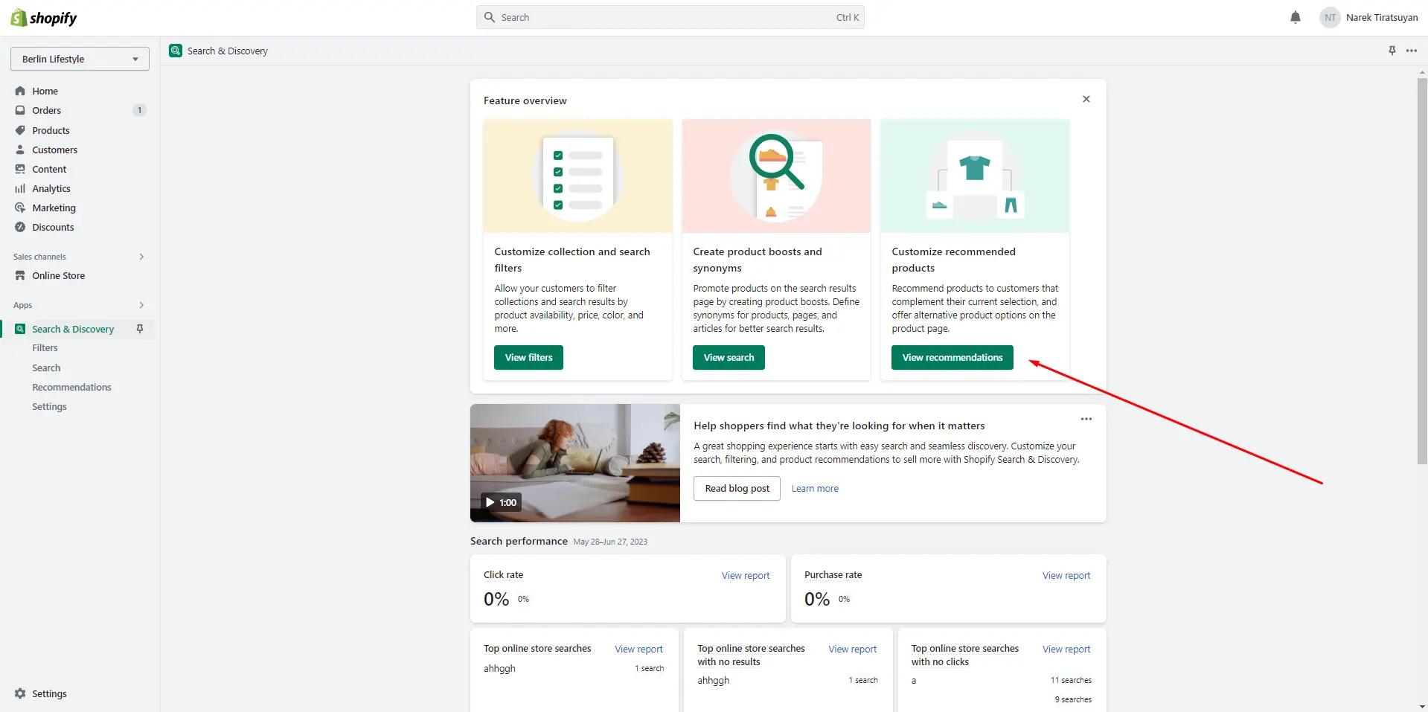Go to Orders in the sidebar

point(46,110)
